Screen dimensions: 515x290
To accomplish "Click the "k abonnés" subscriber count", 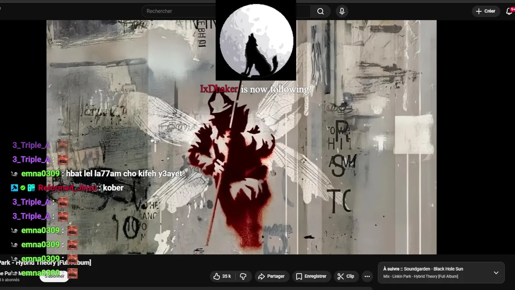I will point(10,280).
